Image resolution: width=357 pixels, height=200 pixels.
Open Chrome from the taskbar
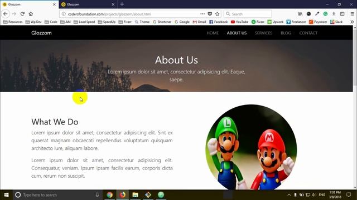click(109, 195)
